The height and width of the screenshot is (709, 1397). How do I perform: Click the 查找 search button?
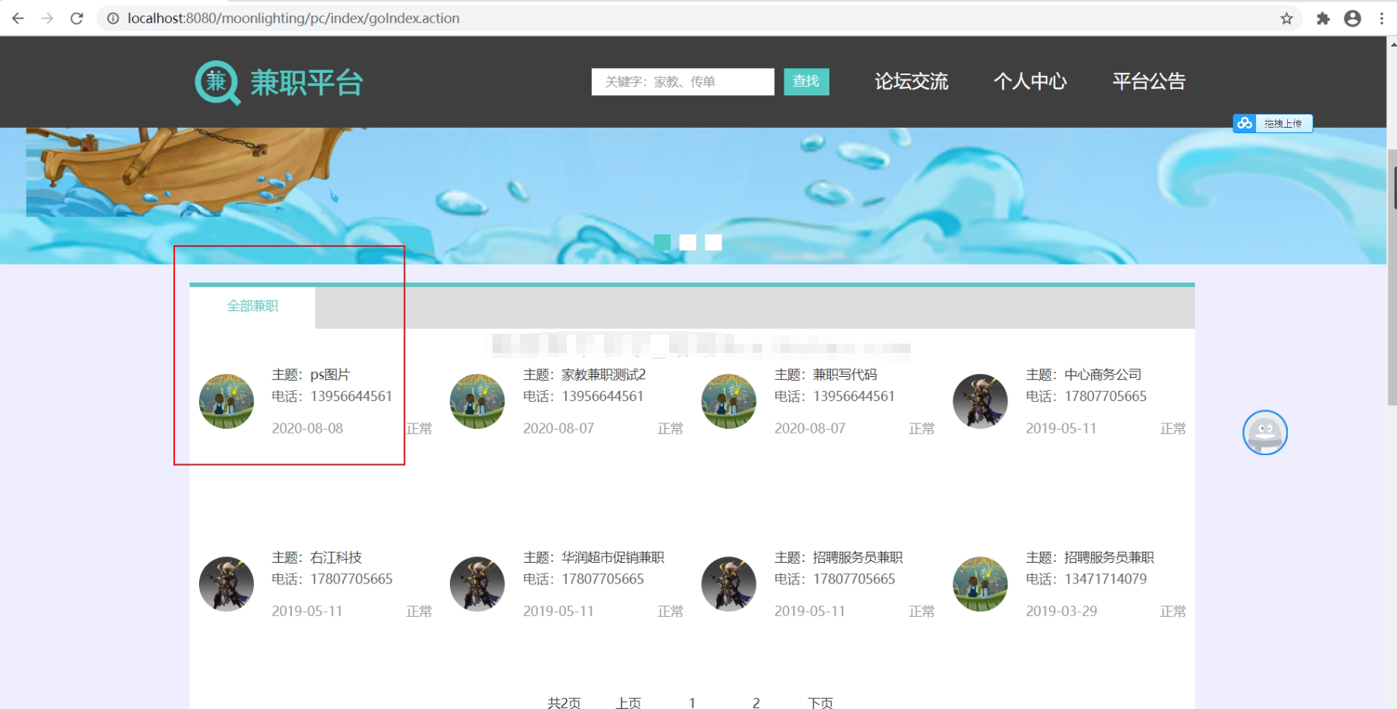coord(806,82)
